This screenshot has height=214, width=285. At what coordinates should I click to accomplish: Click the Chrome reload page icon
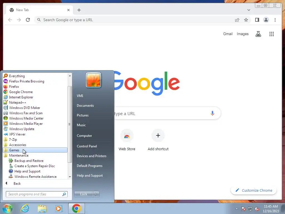tap(28, 20)
